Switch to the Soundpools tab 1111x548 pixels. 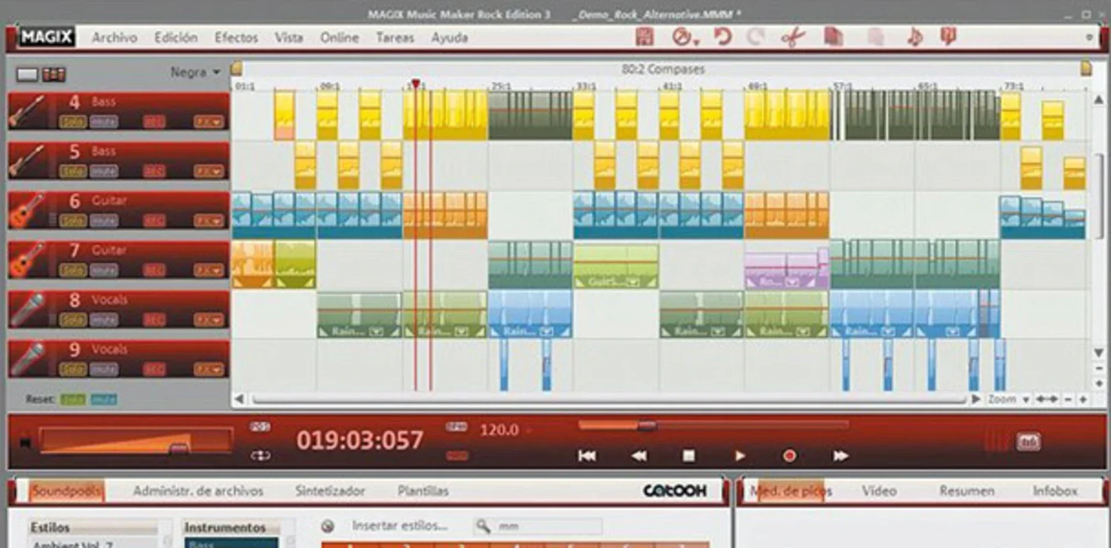tap(66, 491)
